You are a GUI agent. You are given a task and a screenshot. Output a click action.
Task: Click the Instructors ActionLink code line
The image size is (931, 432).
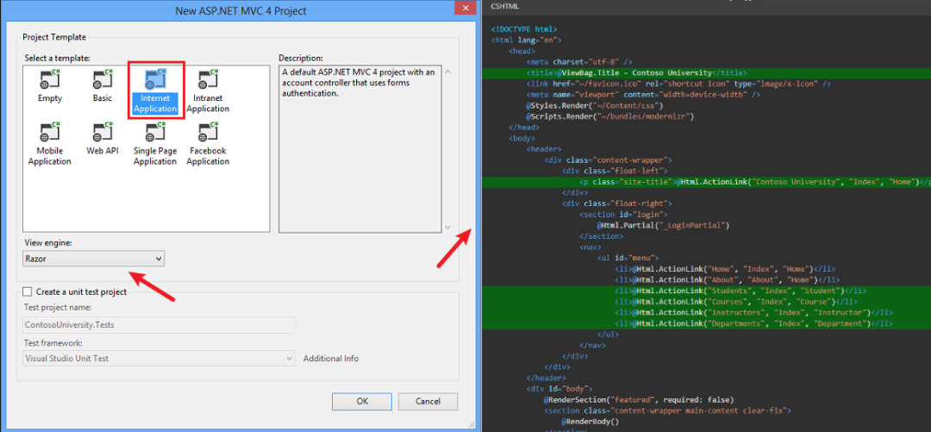[x=754, y=312]
